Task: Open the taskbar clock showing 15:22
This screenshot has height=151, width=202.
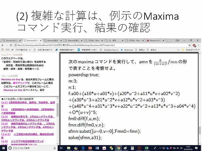Action: click(188, 148)
